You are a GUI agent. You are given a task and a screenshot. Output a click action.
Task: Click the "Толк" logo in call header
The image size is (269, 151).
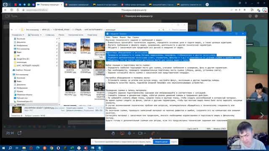coord(11,16)
